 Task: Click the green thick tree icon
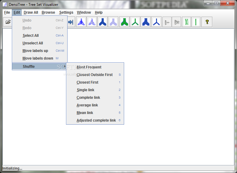pos(124,22)
